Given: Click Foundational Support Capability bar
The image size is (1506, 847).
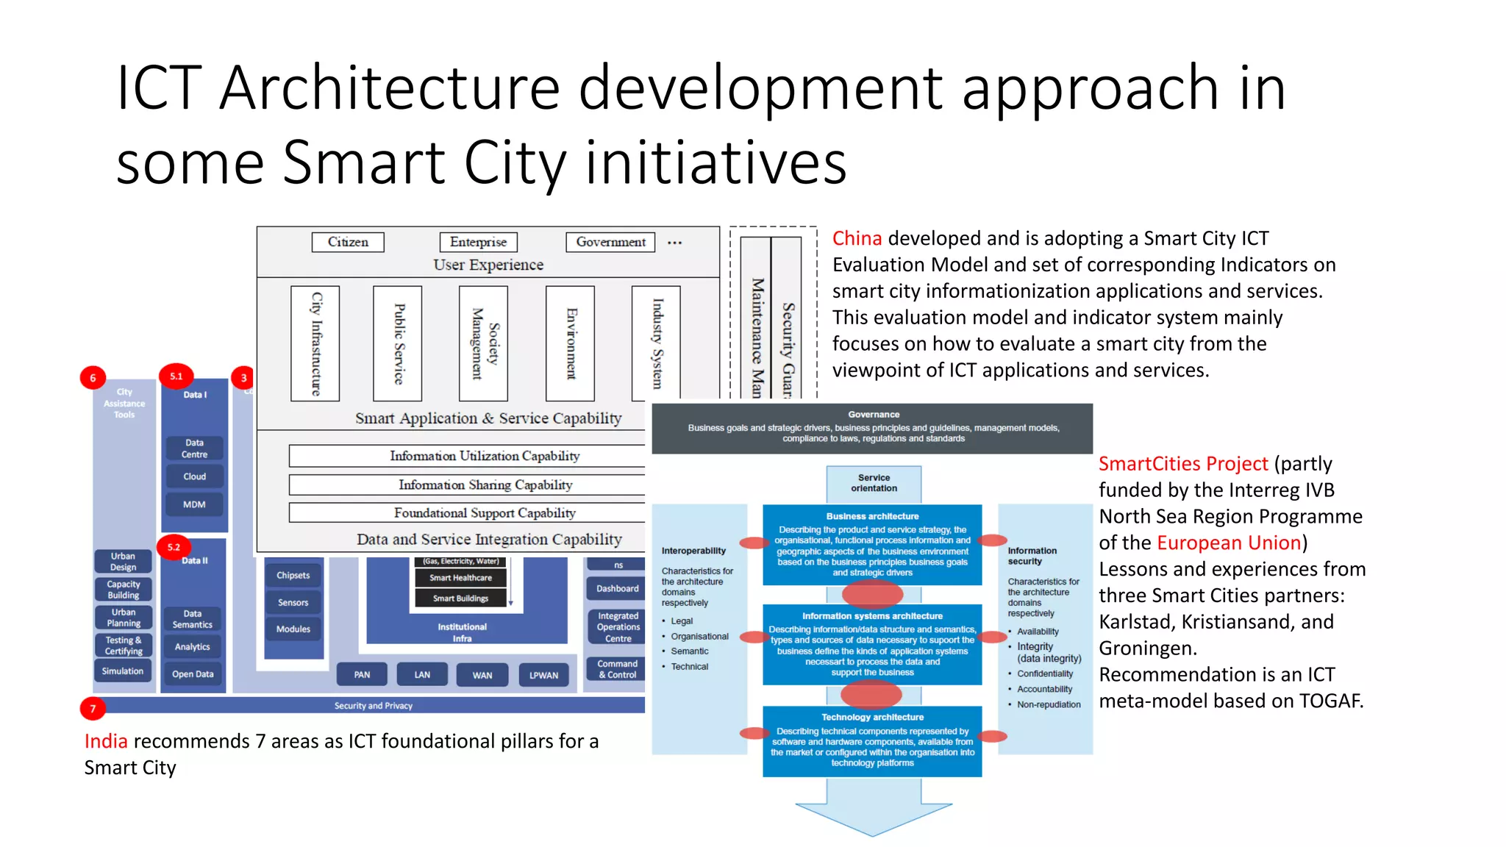Looking at the screenshot, I should [468, 512].
